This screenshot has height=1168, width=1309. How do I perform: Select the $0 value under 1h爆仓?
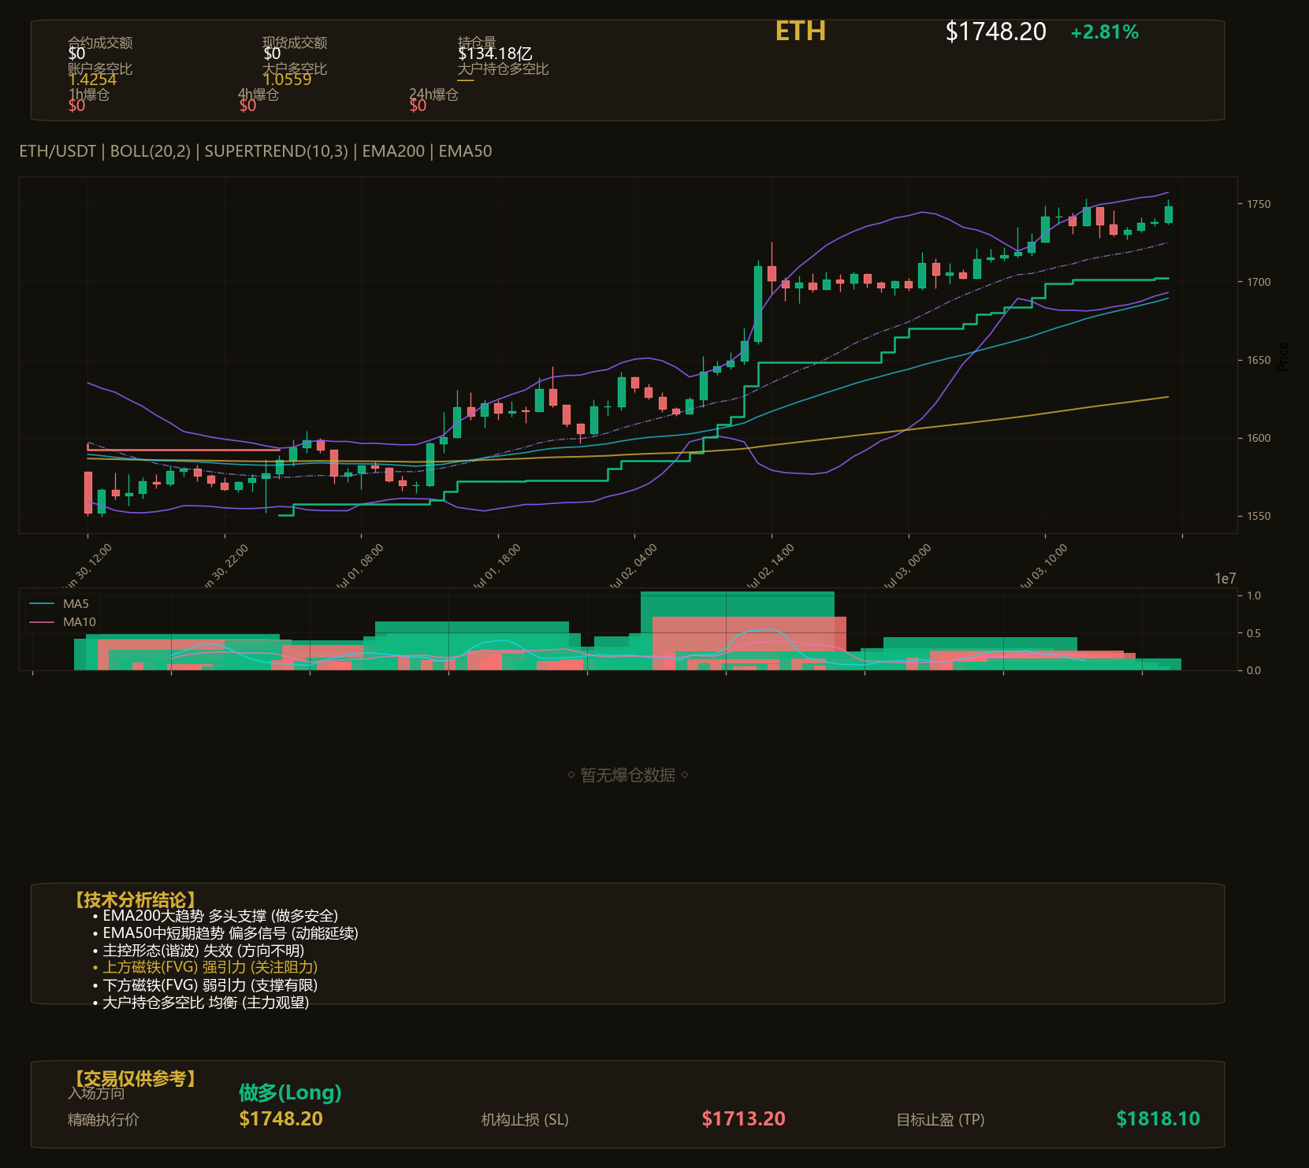[76, 106]
